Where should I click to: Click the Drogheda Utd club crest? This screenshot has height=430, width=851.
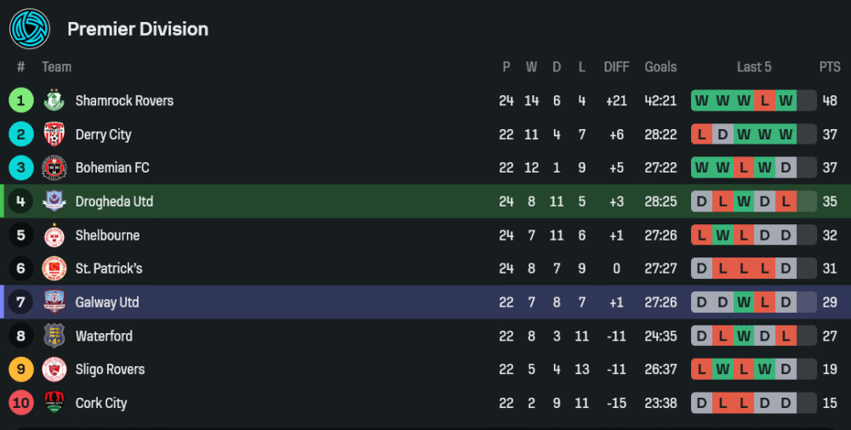coord(54,201)
